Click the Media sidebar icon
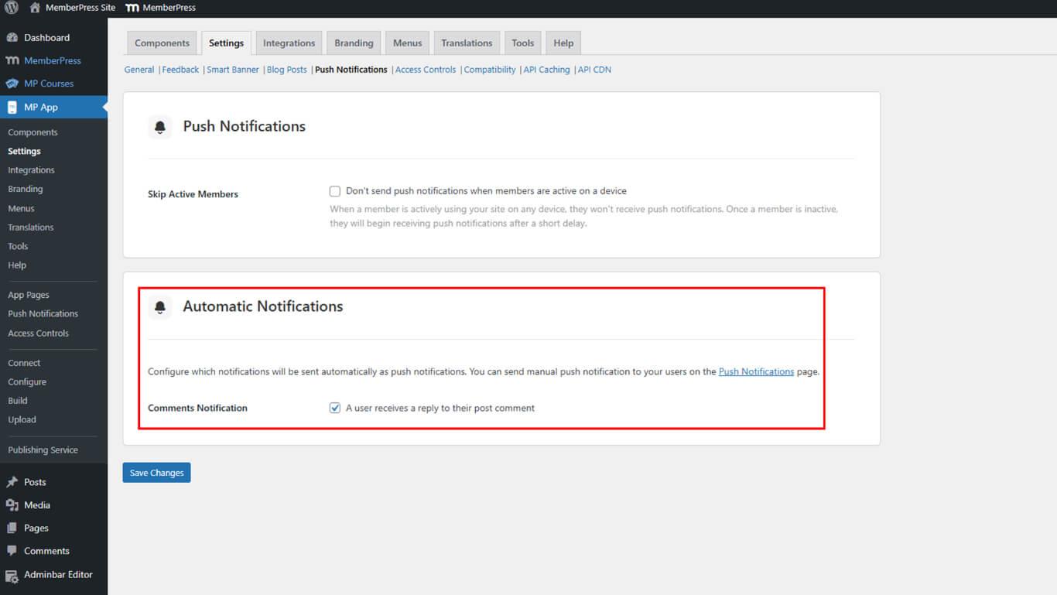 coord(12,505)
